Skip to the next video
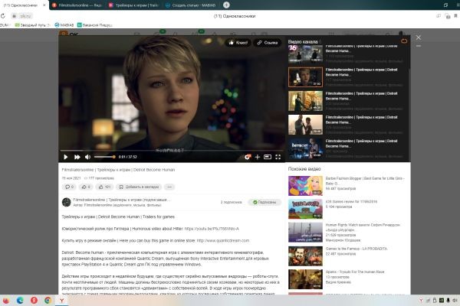 pyautogui.click(x=77, y=157)
